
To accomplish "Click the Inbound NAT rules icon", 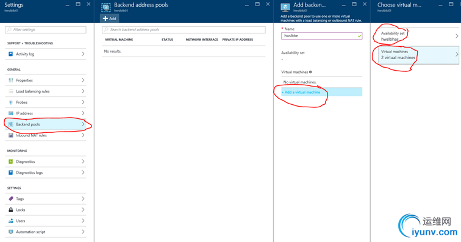I will point(10,135).
